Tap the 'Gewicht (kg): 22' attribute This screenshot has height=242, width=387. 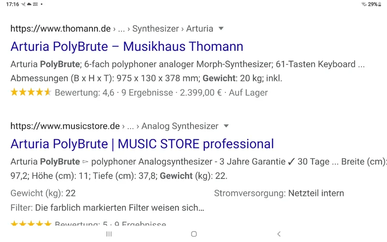tap(43, 193)
